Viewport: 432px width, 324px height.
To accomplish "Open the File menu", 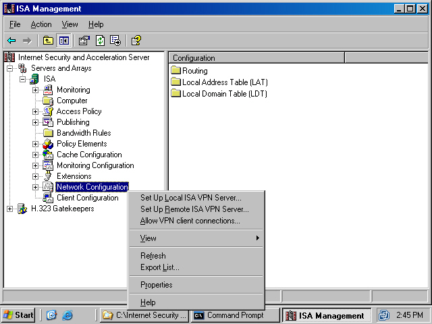I will pos(15,24).
